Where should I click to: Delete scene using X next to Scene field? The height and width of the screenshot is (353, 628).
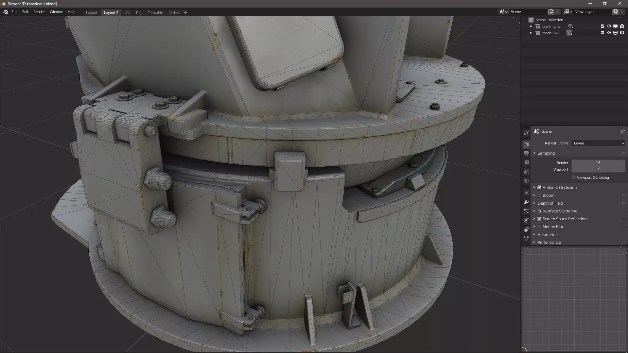coord(557,12)
